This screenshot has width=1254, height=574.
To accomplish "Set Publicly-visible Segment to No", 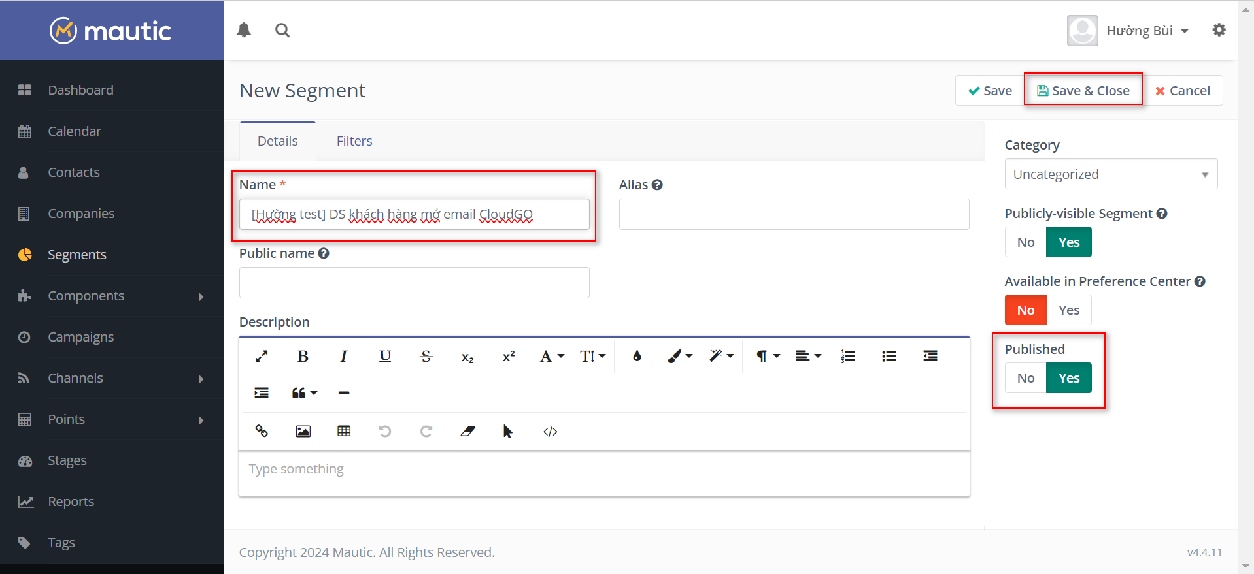I will (1025, 242).
